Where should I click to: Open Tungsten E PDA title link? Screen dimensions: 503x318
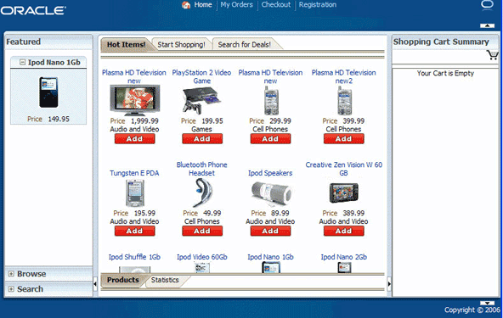[134, 173]
